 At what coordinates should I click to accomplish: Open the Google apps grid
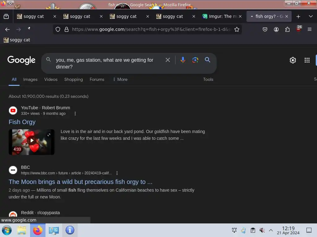coord(307,60)
